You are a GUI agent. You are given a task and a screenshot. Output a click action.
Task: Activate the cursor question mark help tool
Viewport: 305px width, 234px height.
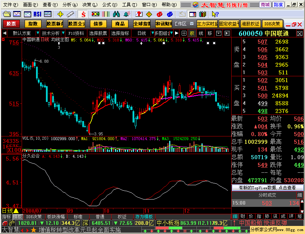215,14
